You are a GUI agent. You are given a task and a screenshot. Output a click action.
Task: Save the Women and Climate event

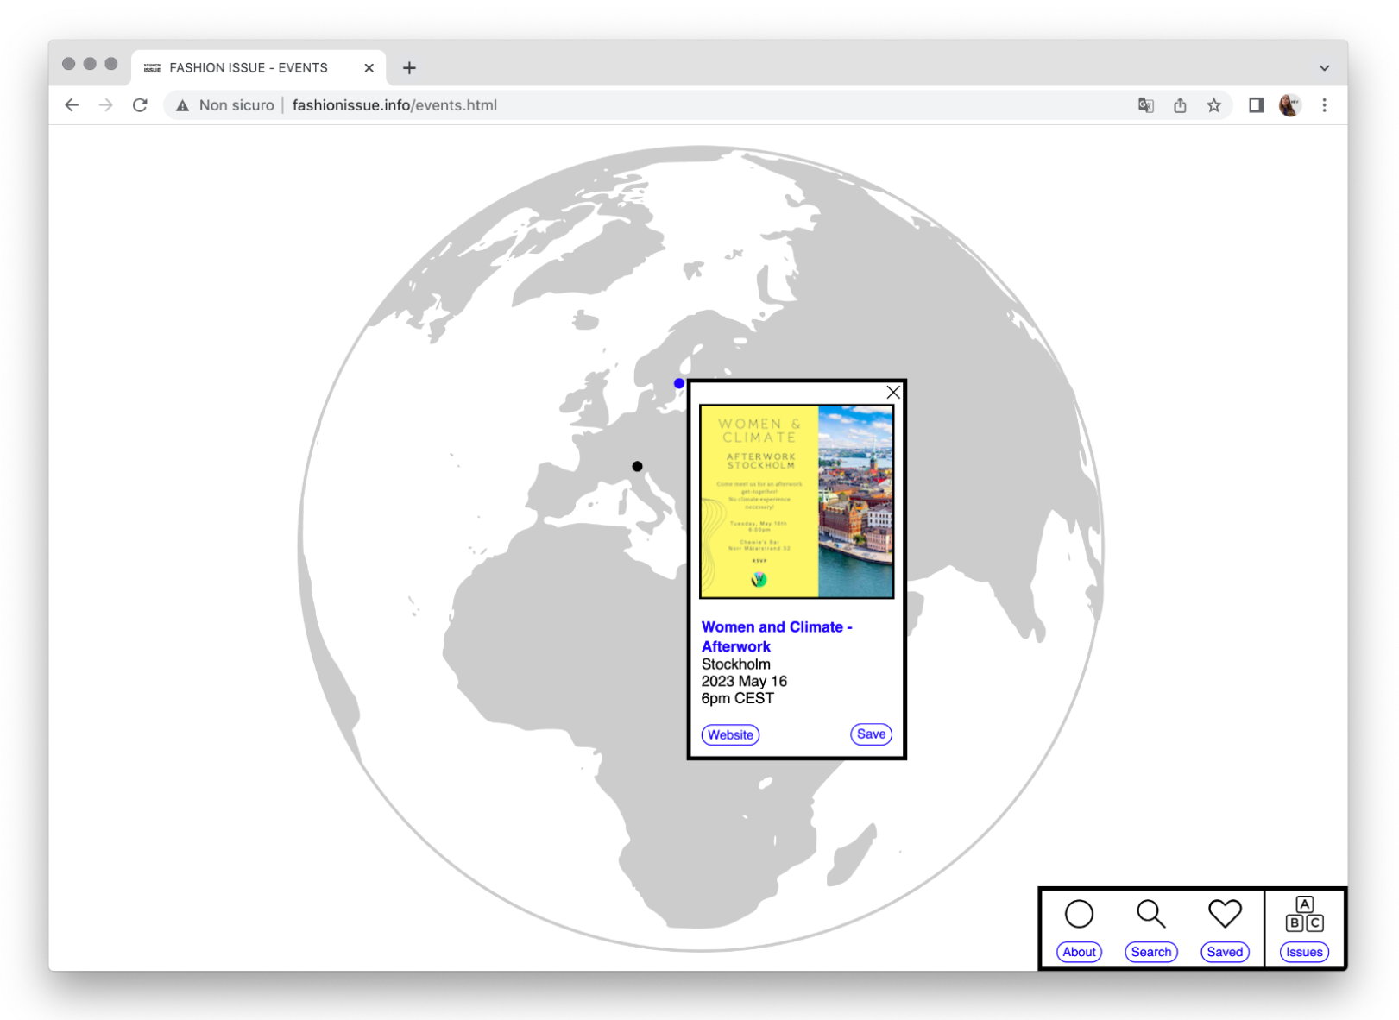coord(871,734)
